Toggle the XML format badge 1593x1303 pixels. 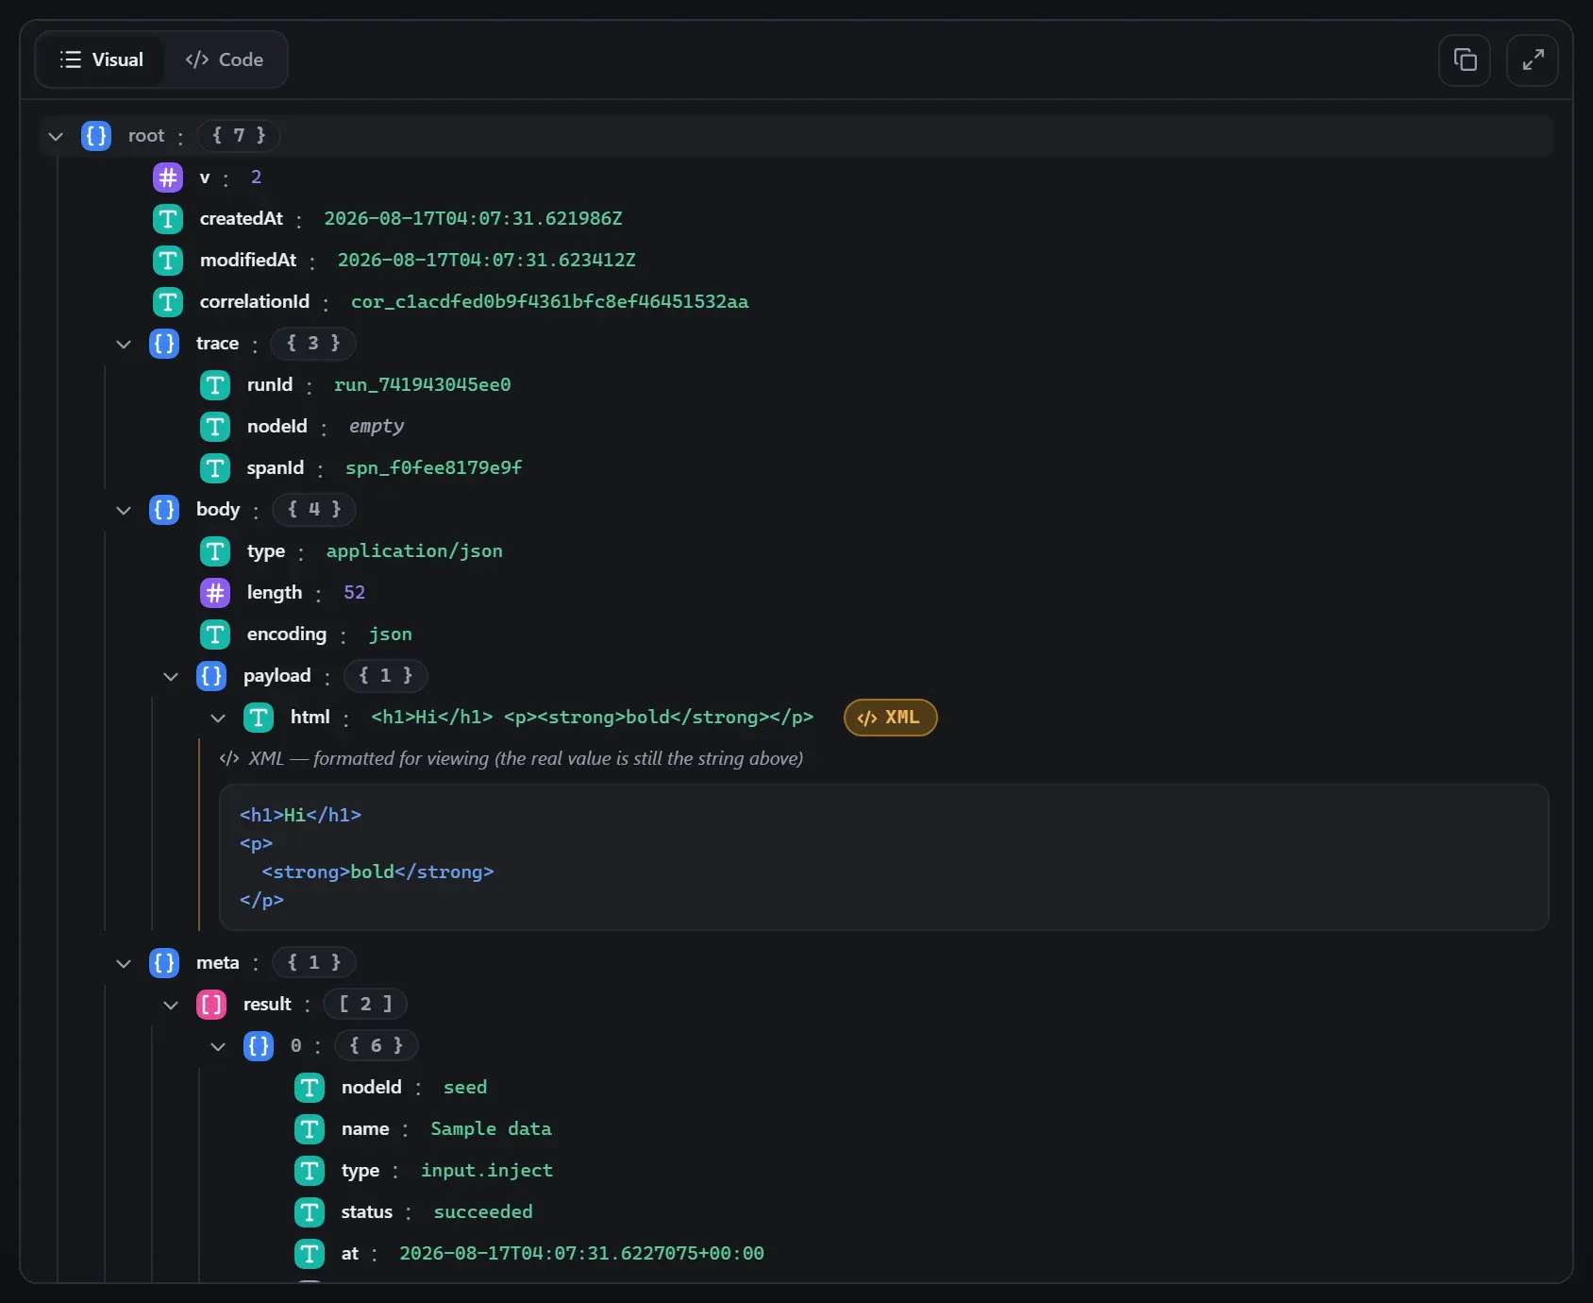(x=890, y=718)
